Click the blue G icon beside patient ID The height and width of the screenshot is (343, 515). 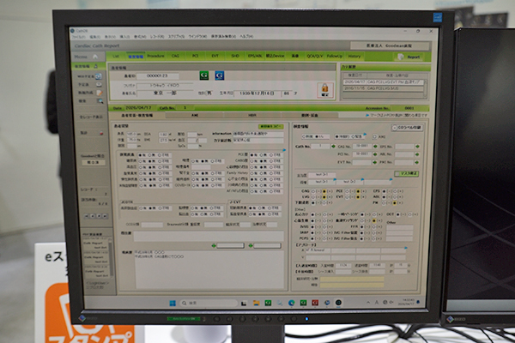(x=220, y=76)
